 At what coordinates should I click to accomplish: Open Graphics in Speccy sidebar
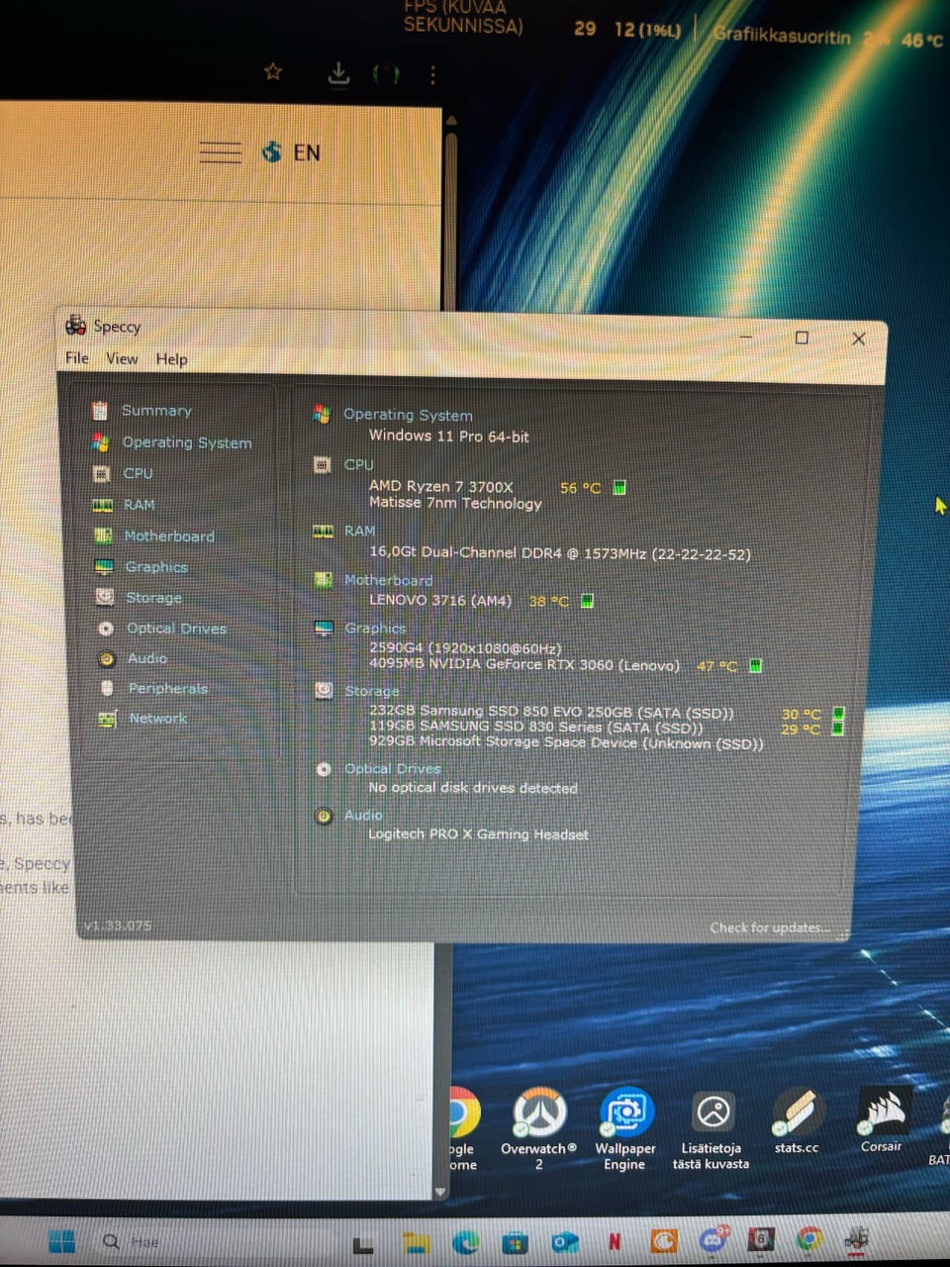click(156, 567)
